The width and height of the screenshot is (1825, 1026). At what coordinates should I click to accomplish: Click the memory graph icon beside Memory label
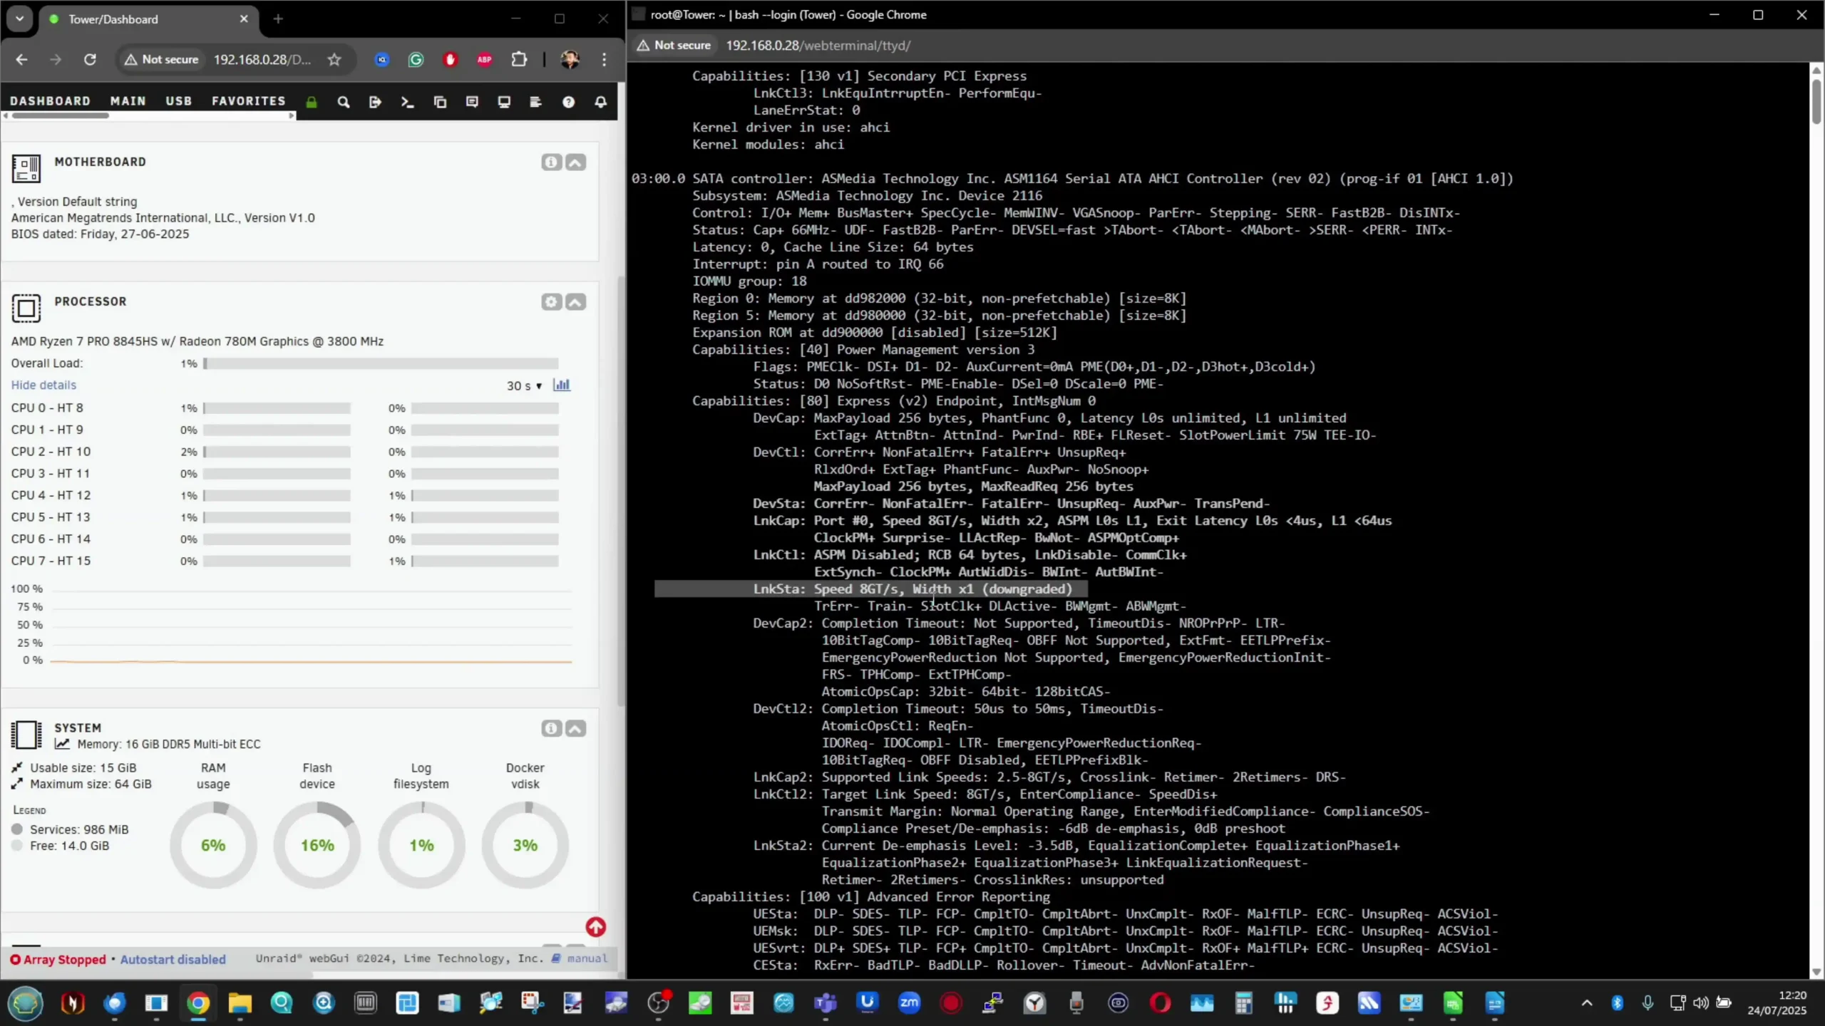[x=63, y=744]
